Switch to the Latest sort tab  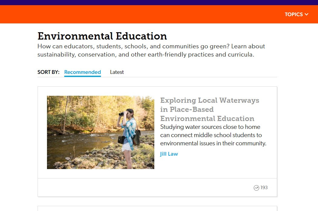point(117,72)
